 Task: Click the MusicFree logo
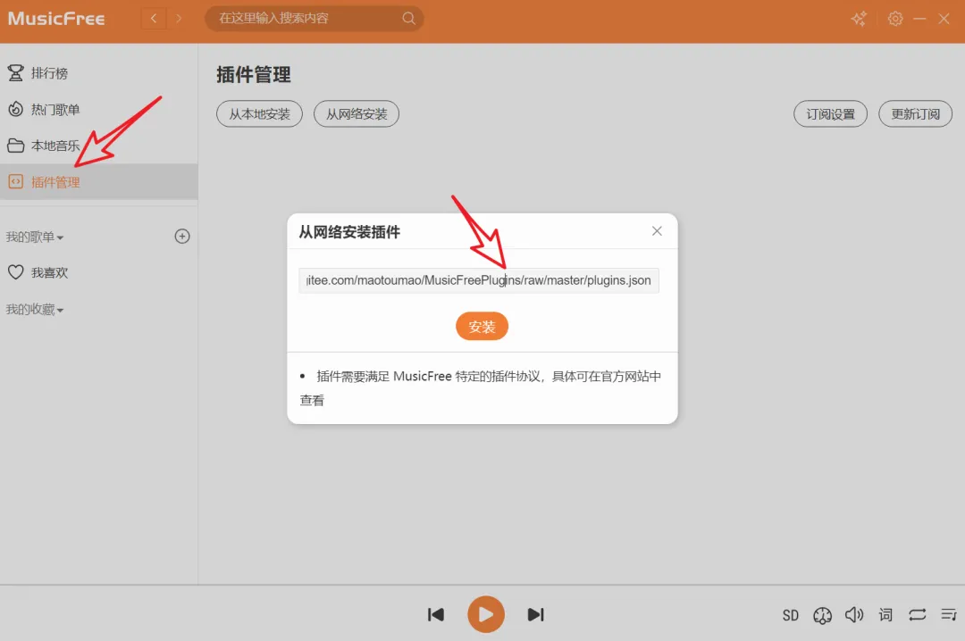[56, 19]
